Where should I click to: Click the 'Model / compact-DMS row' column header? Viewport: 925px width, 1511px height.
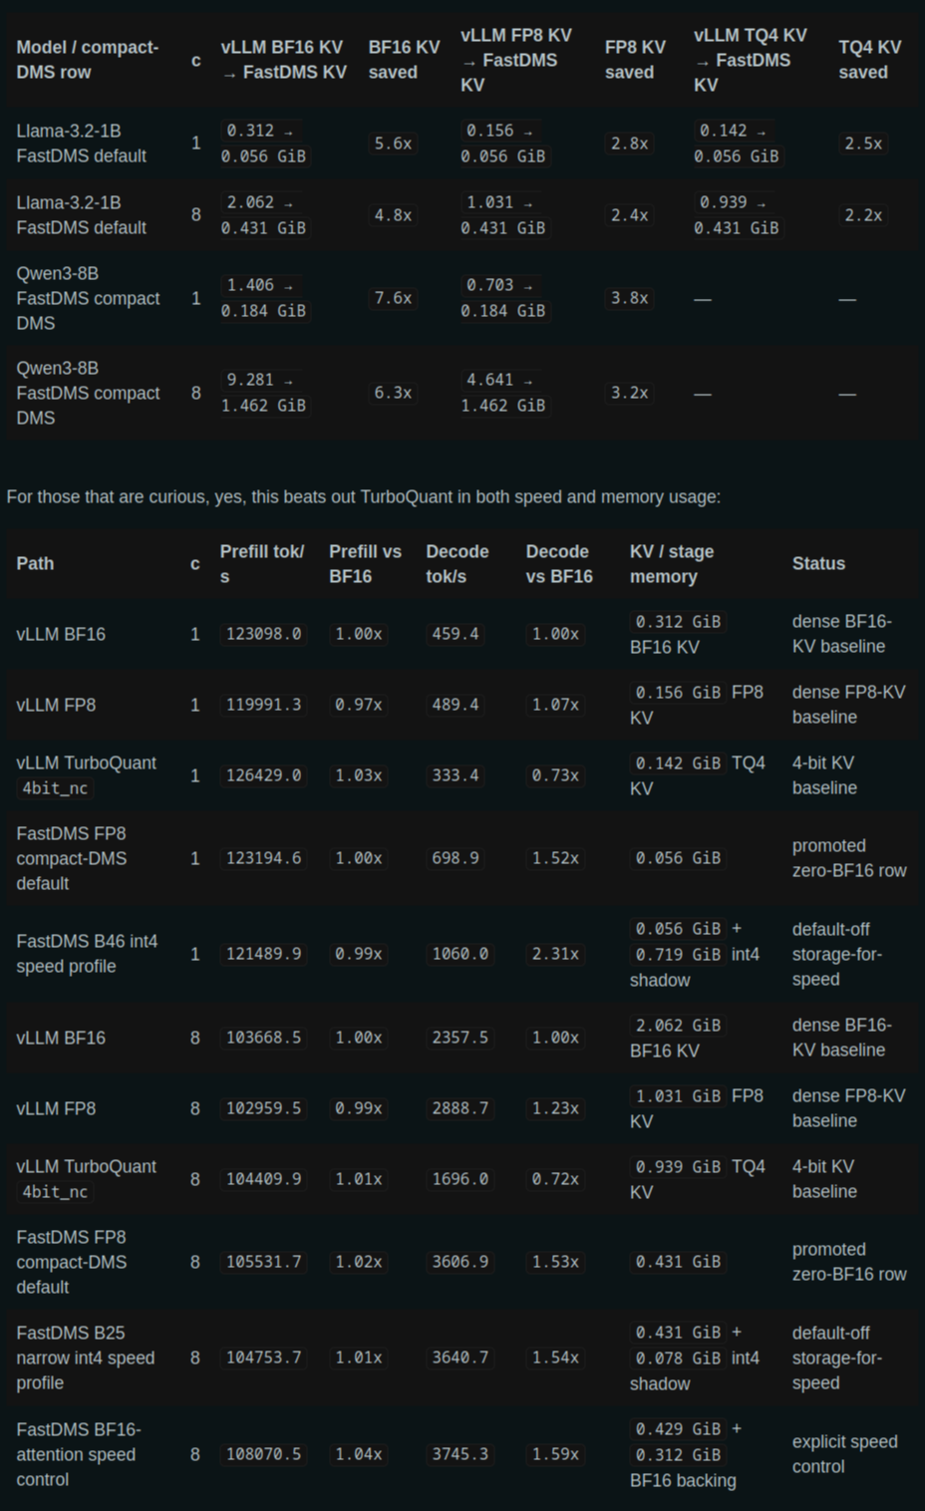(88, 60)
